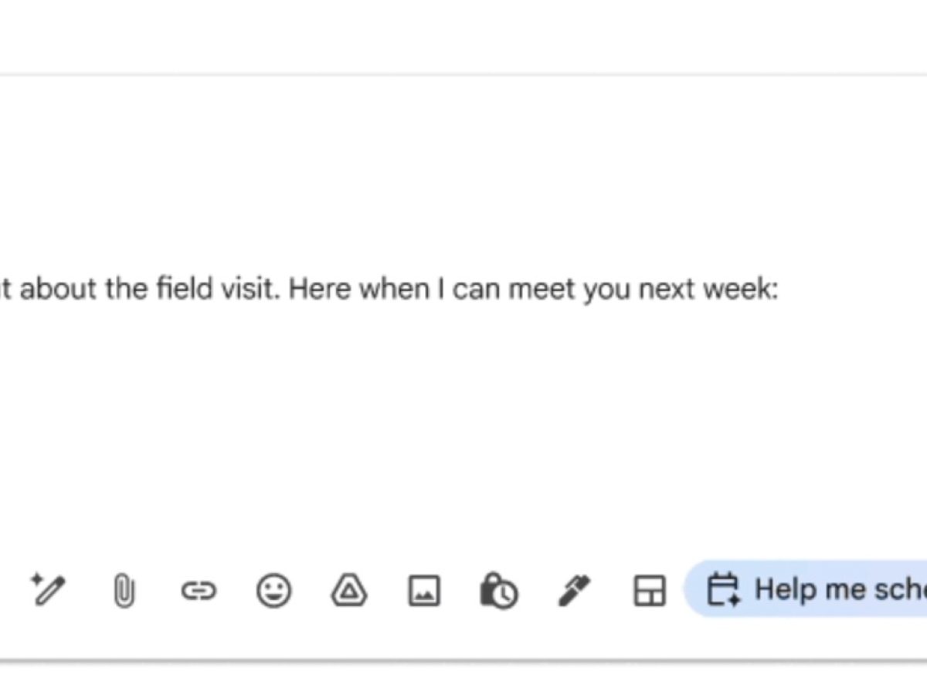Insert files using Google Drive icon
The height and width of the screenshot is (695, 927).
click(x=348, y=592)
